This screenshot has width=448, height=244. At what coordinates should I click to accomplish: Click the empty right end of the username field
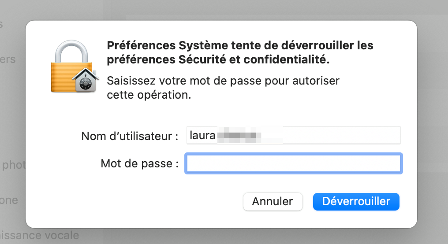[353, 135]
